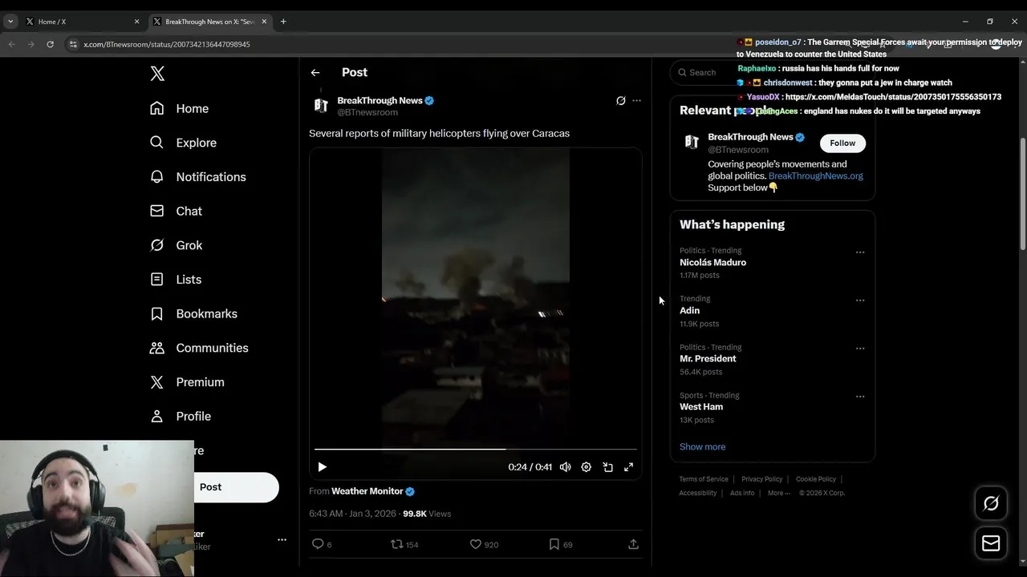This screenshot has height=577, width=1027.
Task: Toggle picture-in-picture on the video
Action: click(608, 467)
